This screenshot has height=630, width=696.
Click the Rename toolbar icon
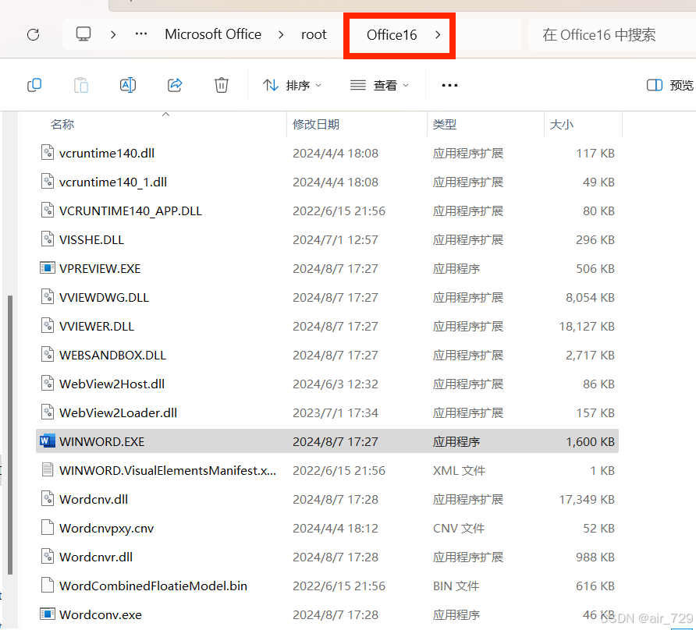tap(128, 85)
